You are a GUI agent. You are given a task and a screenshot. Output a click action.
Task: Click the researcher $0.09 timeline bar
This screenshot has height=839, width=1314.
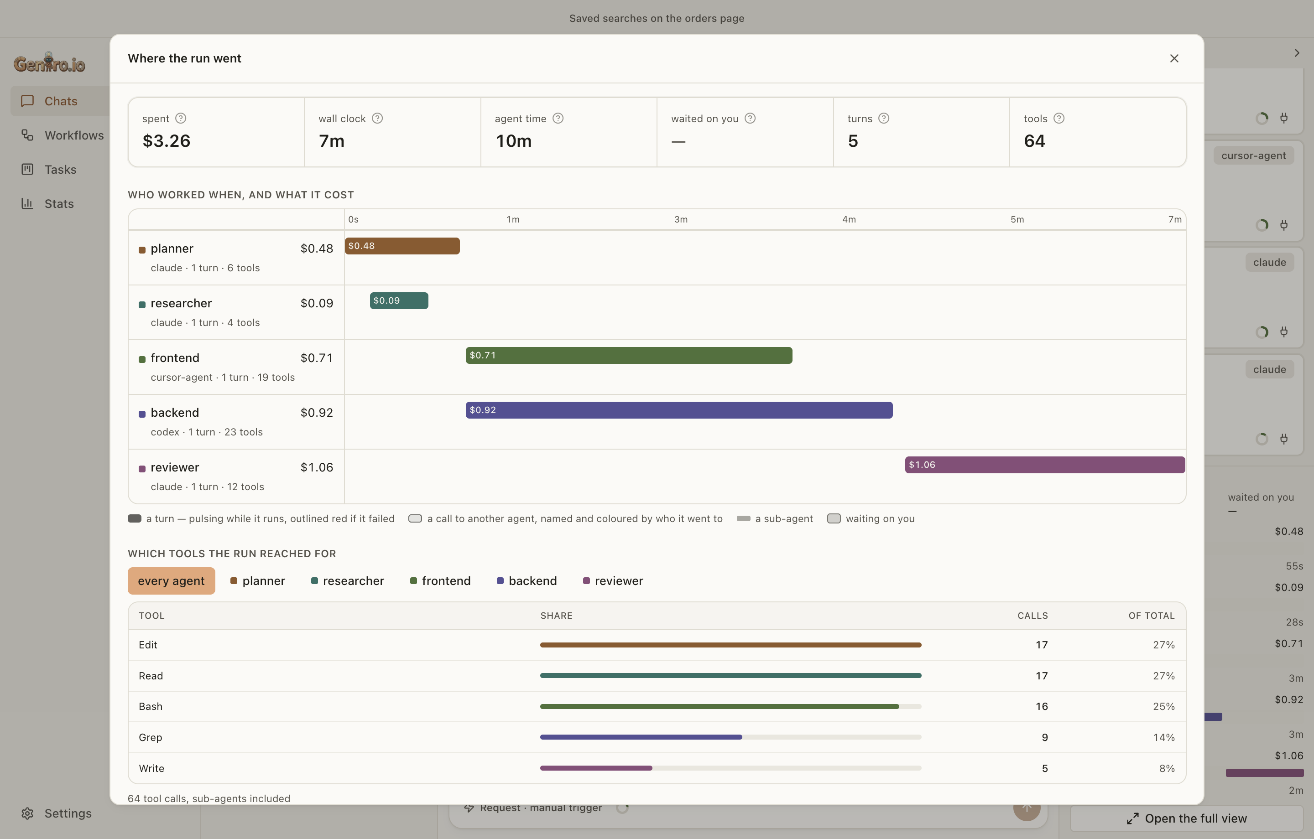tap(399, 300)
